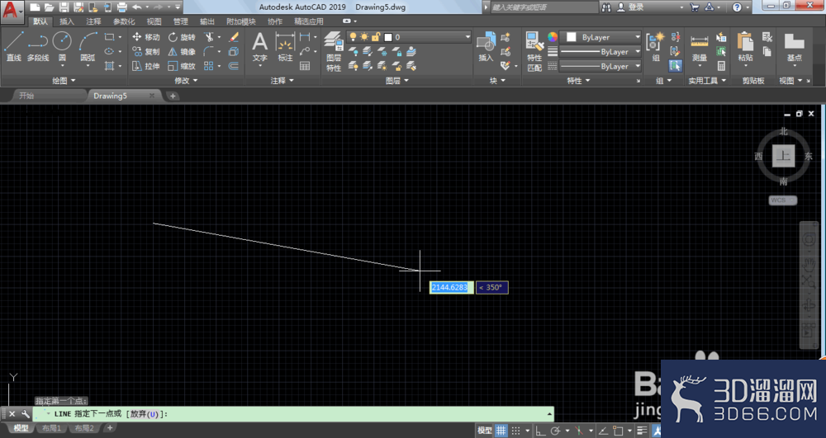This screenshot has width=826, height=438.
Task: Click the Scale (缩放) tool
Action: click(x=182, y=66)
